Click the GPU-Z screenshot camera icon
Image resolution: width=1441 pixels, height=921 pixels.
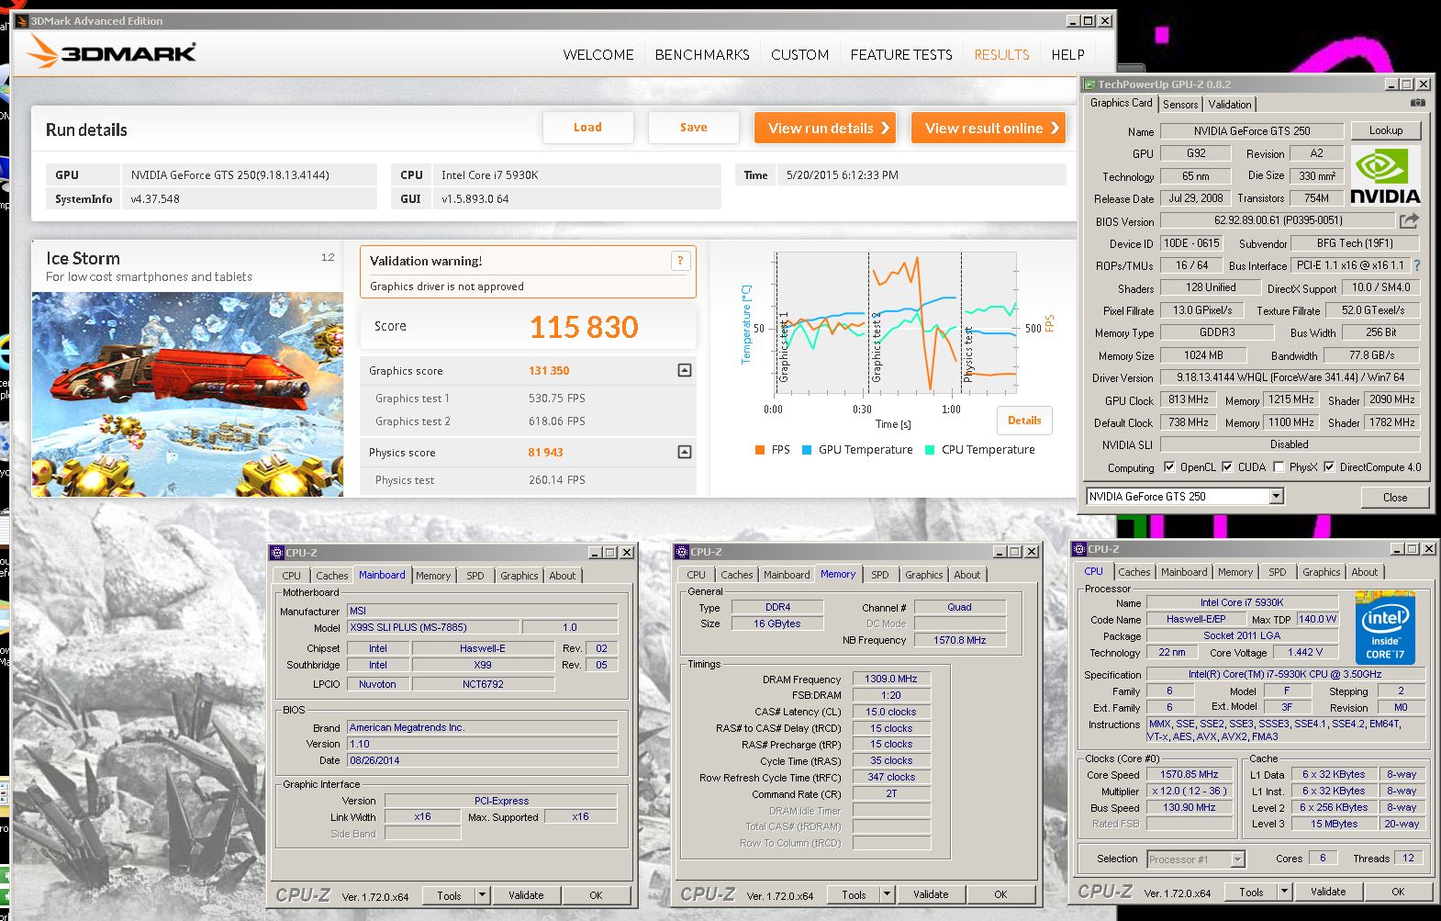1418,103
